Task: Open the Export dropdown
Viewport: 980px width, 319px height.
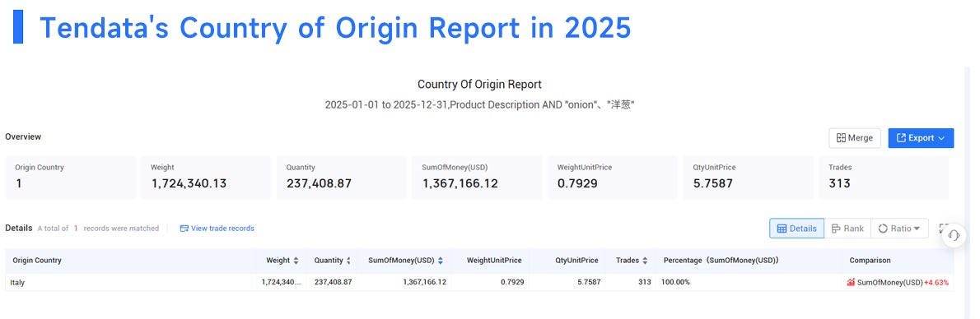Action: coord(921,138)
